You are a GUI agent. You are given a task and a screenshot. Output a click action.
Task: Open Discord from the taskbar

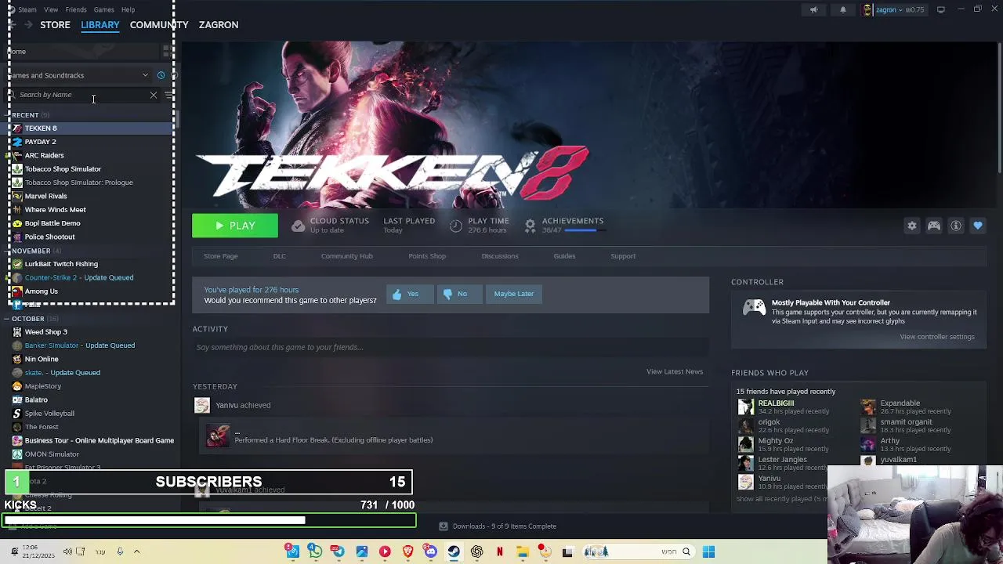(431, 551)
